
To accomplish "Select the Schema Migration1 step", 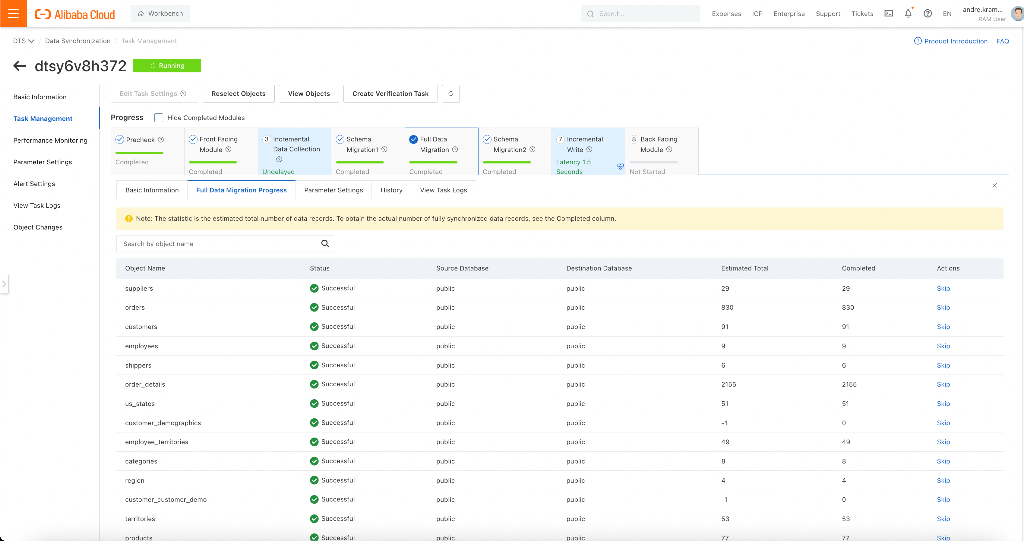I will [x=368, y=151].
